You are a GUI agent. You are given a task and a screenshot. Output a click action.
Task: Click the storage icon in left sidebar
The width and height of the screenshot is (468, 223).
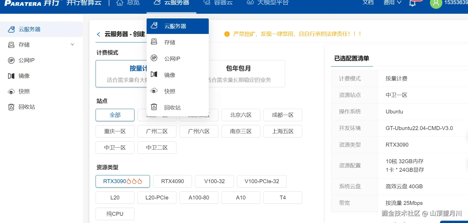[11, 45]
